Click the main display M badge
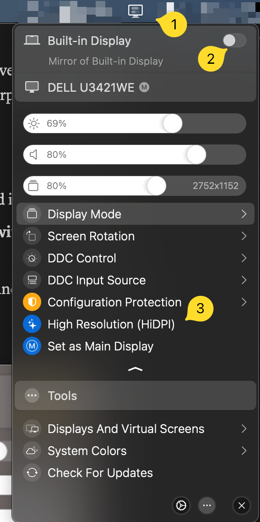Viewport: 260px width, 522px height. pyautogui.click(x=144, y=88)
